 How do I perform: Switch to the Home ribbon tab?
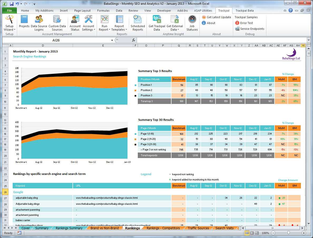pos(25,11)
